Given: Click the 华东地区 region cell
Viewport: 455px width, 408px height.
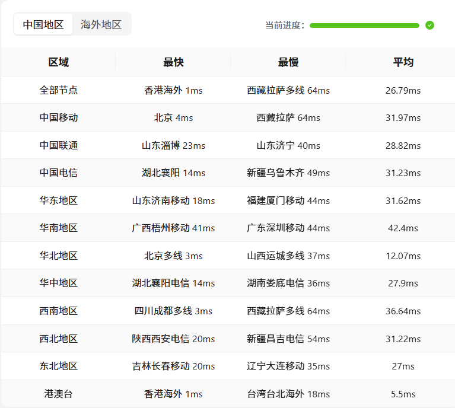Looking at the screenshot, I should [x=58, y=200].
